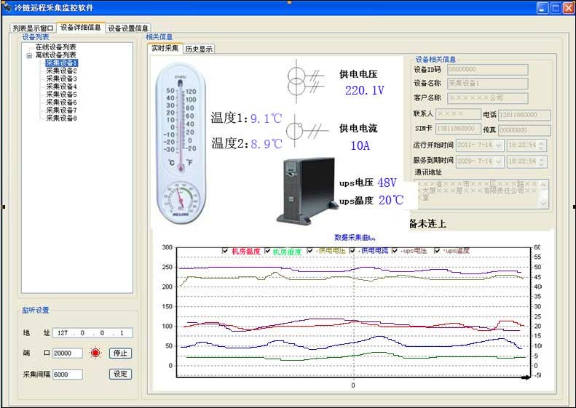576x408 pixels.
Task: Toggle the ups电压 series checkbox
Action: point(395,251)
